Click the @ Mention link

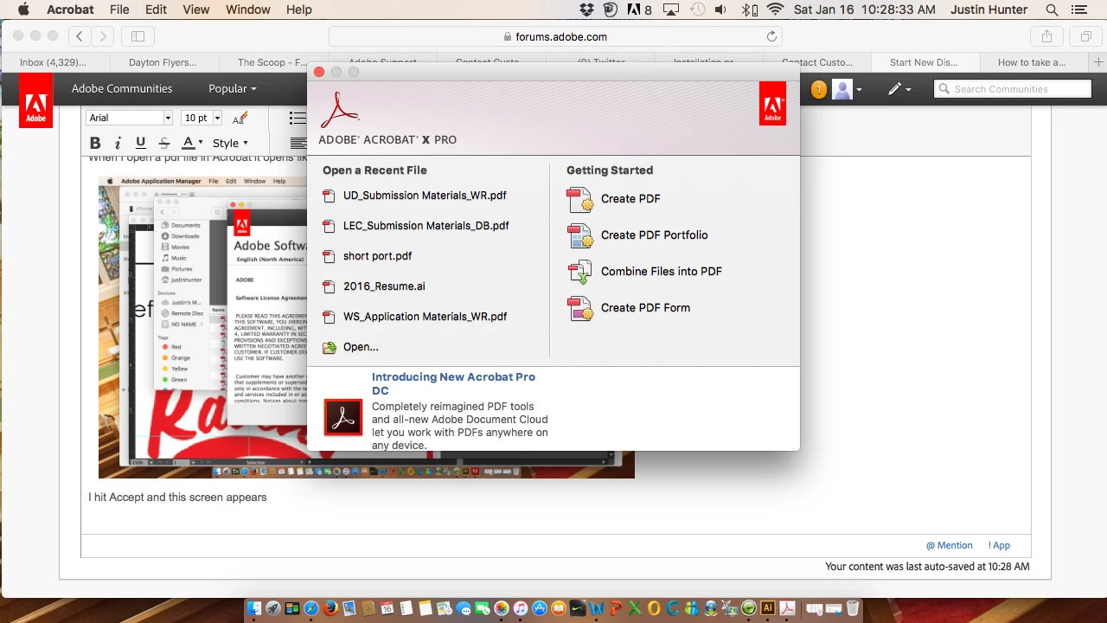949,545
